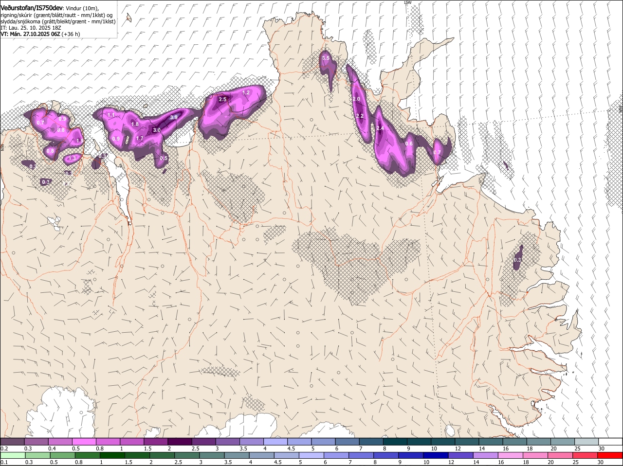
Task: Click the 1.8 snowfall value on the map
Action: coord(135,124)
